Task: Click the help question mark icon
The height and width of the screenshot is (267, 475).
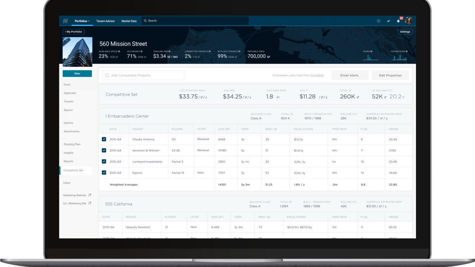Action: [379, 21]
